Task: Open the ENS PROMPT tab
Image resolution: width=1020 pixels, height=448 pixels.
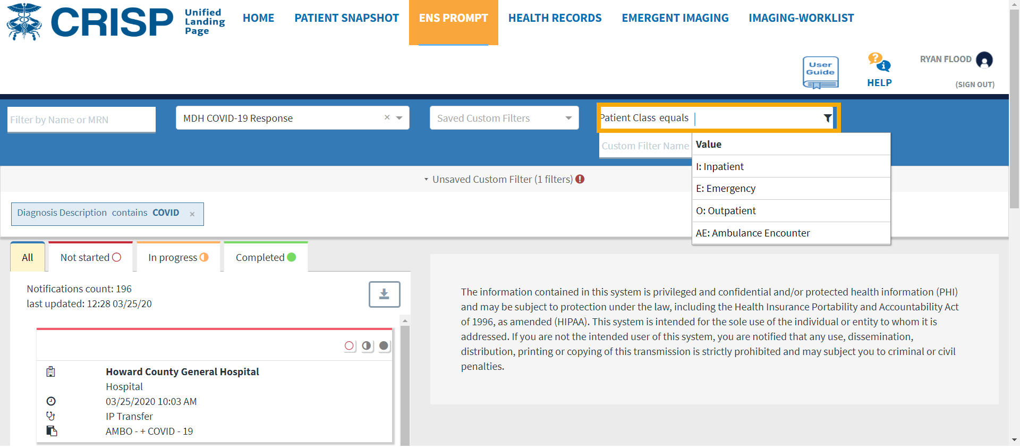Action: coord(453,22)
